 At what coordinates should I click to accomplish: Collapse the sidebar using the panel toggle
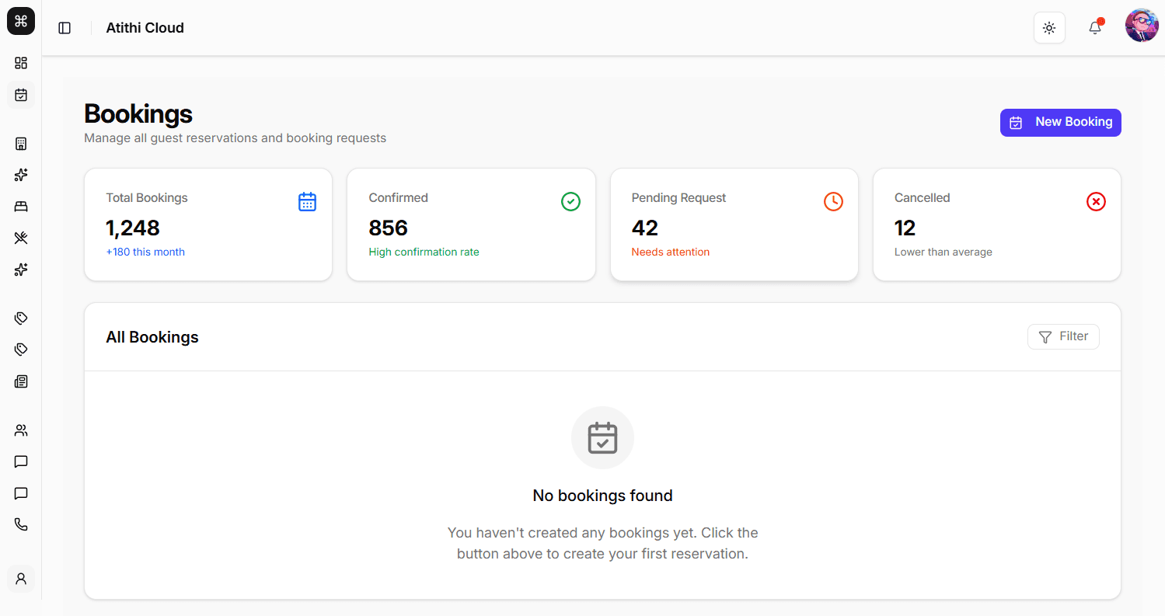click(65, 27)
